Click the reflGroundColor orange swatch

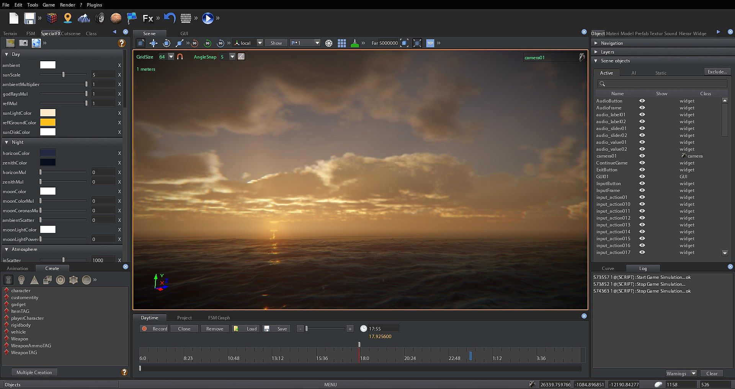pos(48,122)
